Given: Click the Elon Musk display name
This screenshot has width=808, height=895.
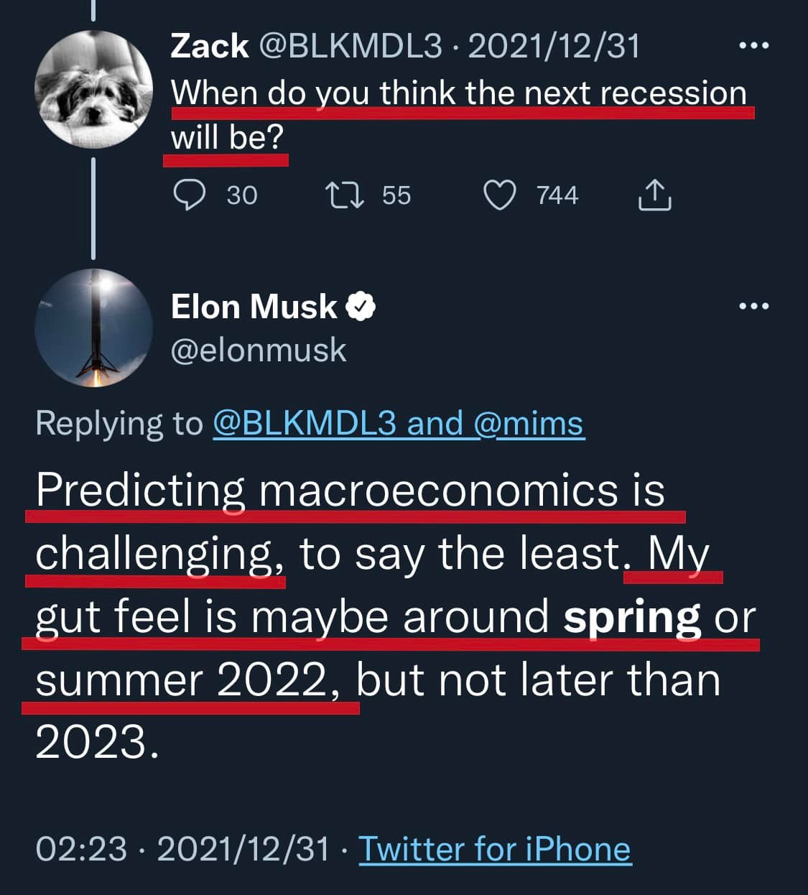Looking at the screenshot, I should click(254, 307).
